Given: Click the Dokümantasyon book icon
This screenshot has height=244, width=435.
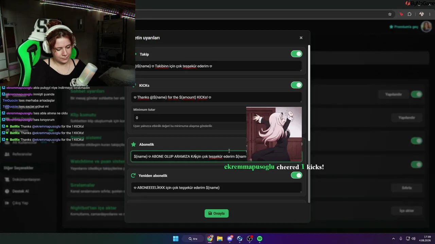Looking at the screenshot, I should (x=7, y=180).
